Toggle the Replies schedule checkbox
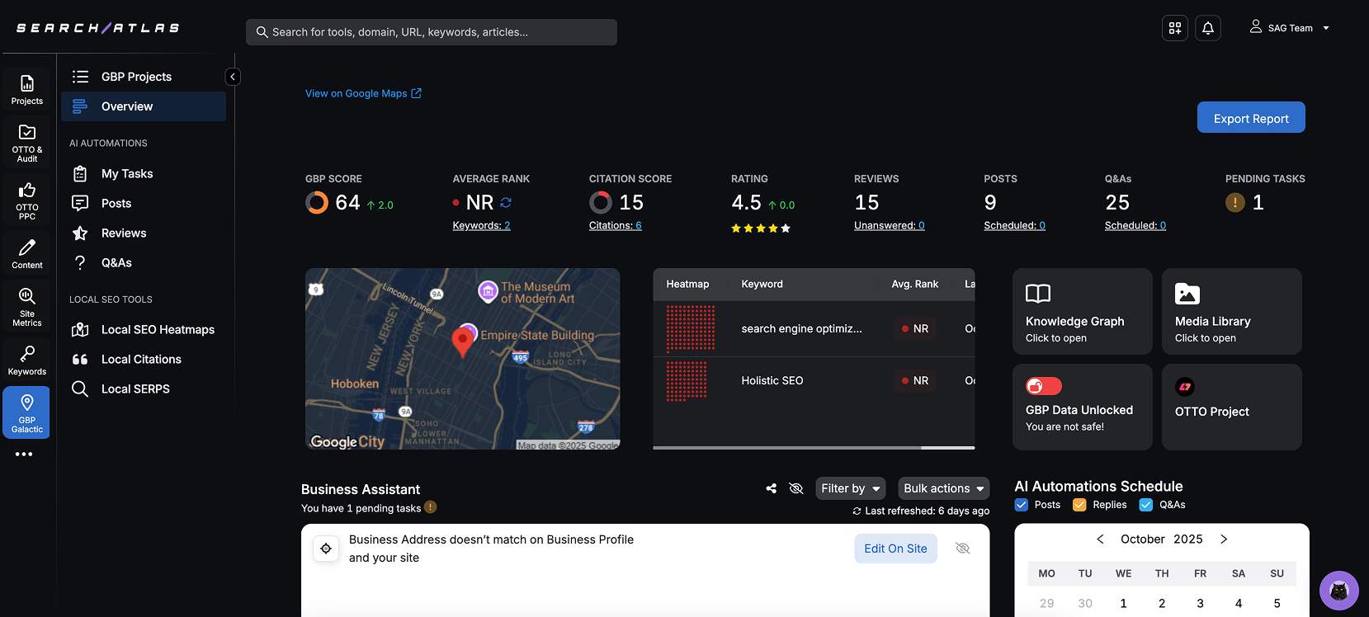This screenshot has height=617, width=1369. (1079, 505)
